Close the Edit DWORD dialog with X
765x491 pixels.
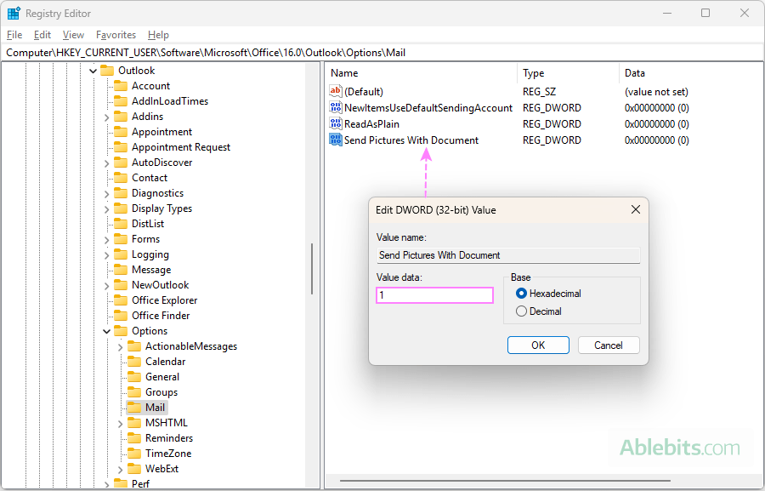[x=635, y=209]
